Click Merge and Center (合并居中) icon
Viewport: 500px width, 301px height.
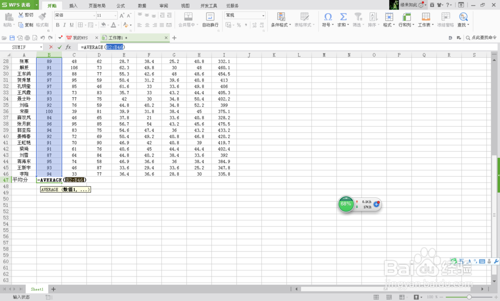(x=188, y=17)
